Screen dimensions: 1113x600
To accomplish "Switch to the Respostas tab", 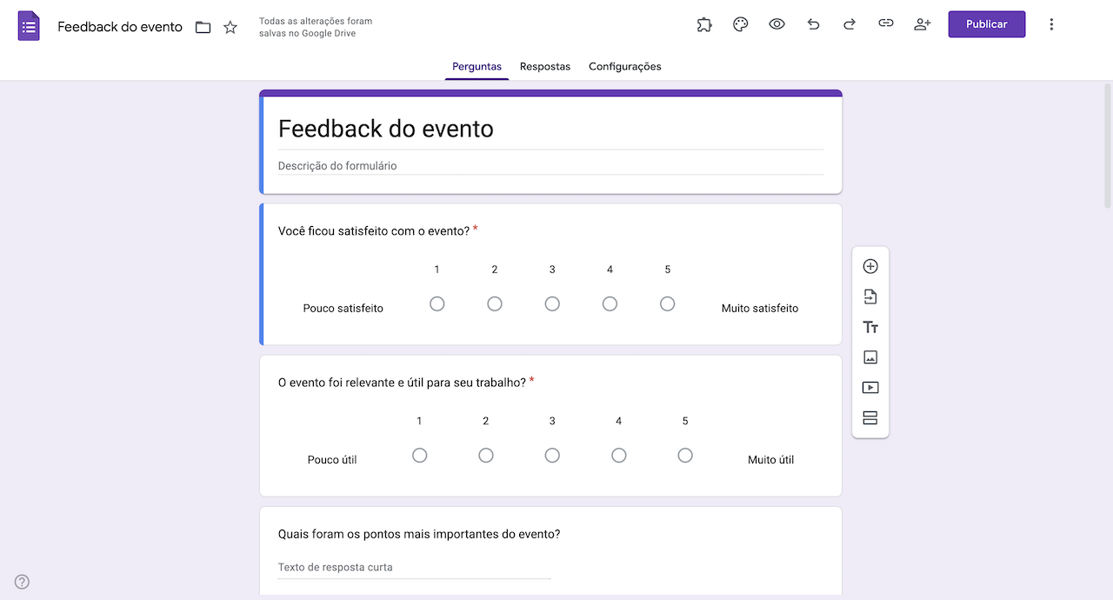I will [x=545, y=66].
